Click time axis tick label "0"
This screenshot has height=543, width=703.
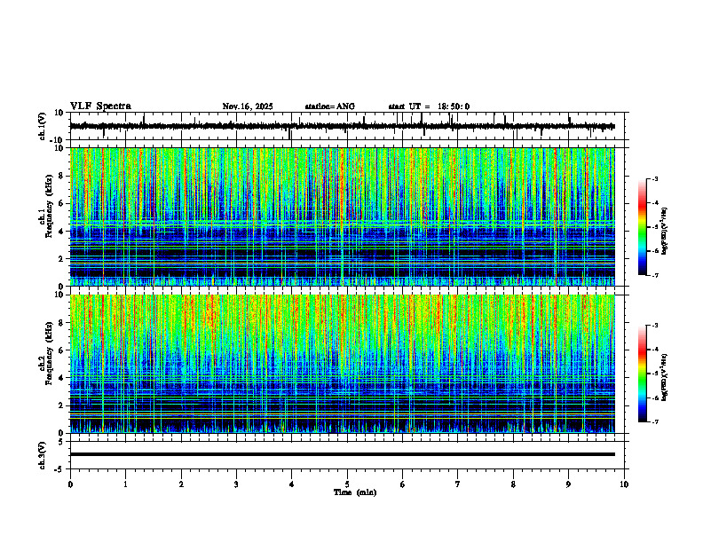pos(70,484)
